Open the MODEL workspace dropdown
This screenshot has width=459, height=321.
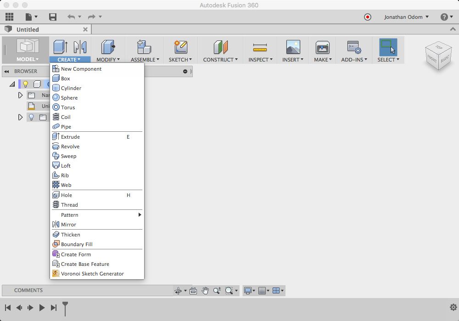coord(27,59)
